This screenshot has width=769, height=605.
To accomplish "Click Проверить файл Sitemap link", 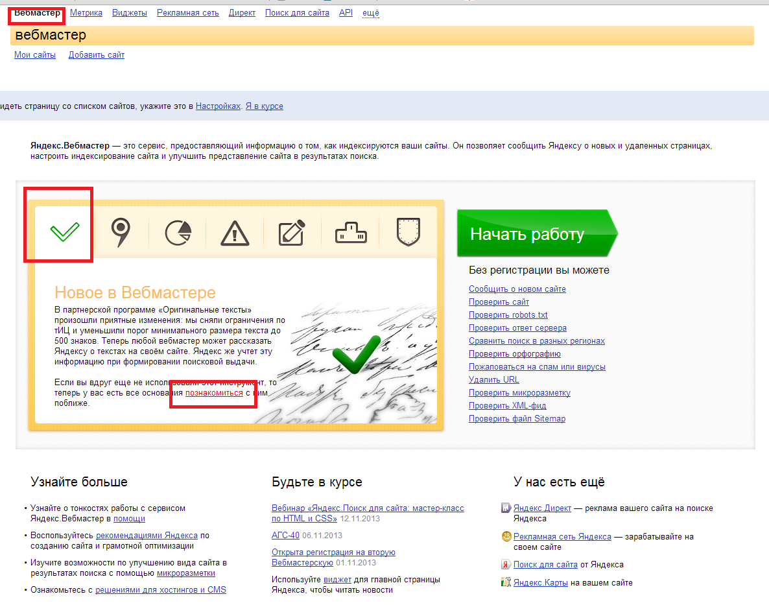I will tap(517, 419).
